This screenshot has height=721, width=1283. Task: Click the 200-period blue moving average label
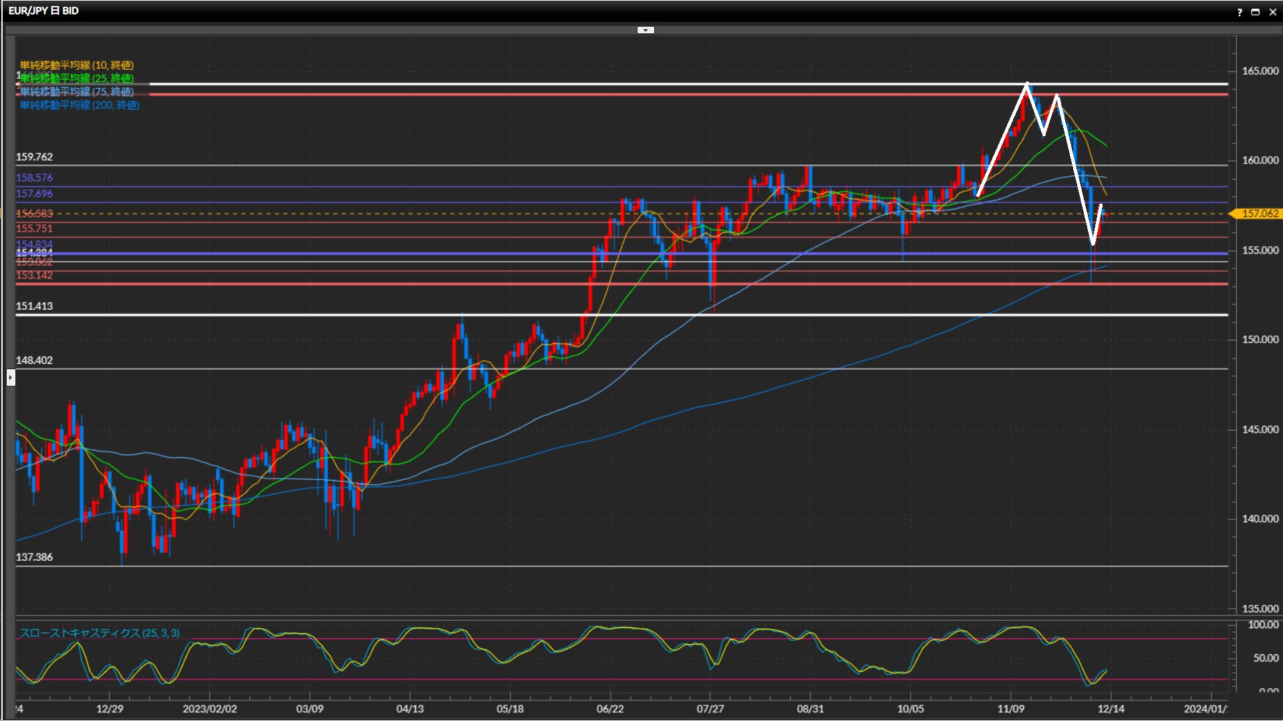coord(80,105)
